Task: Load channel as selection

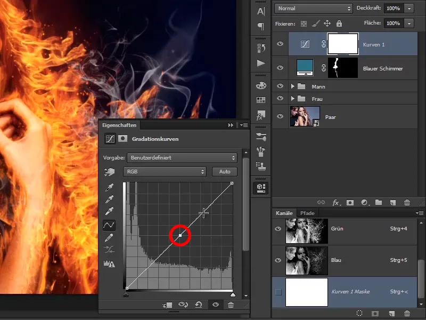Action: tap(359, 314)
